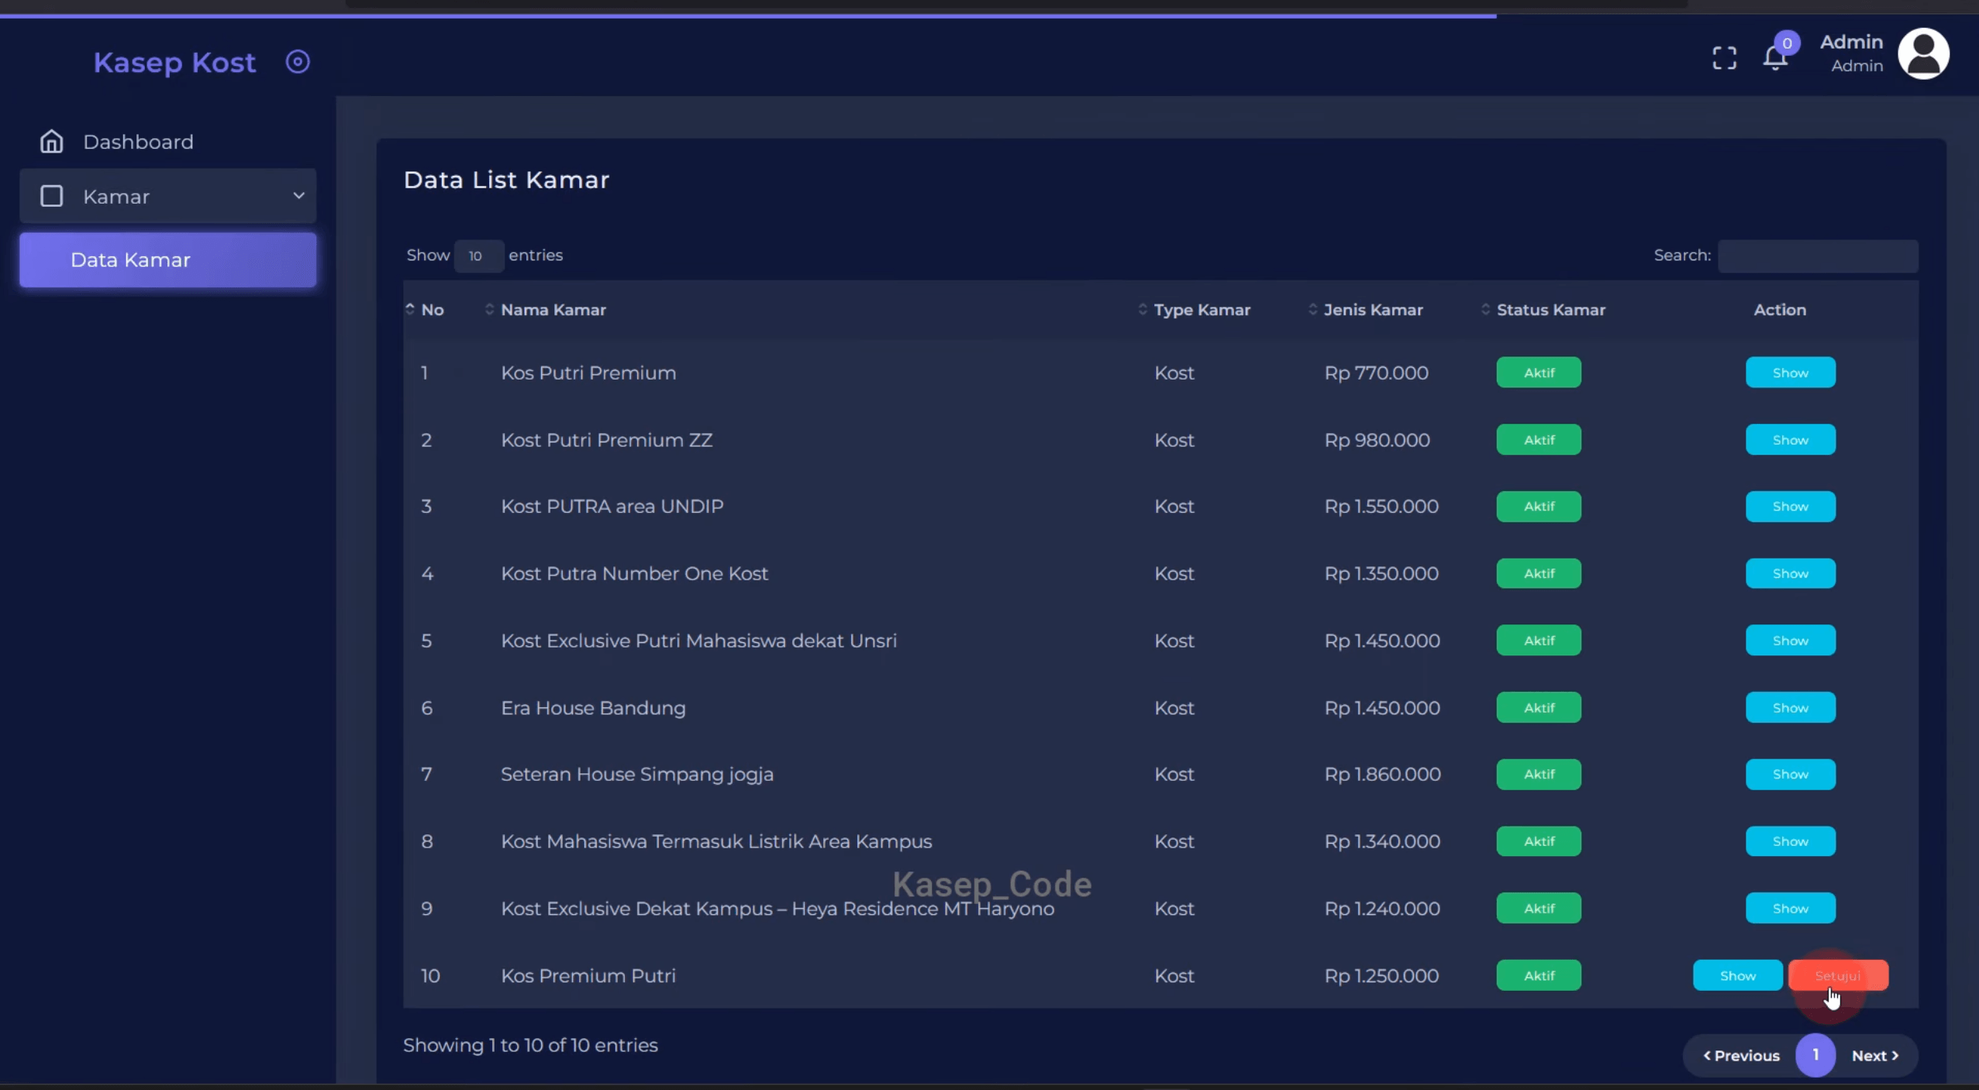Show Kost PUTRA area UNDIP
Viewport: 1979px width, 1090px height.
point(1790,506)
